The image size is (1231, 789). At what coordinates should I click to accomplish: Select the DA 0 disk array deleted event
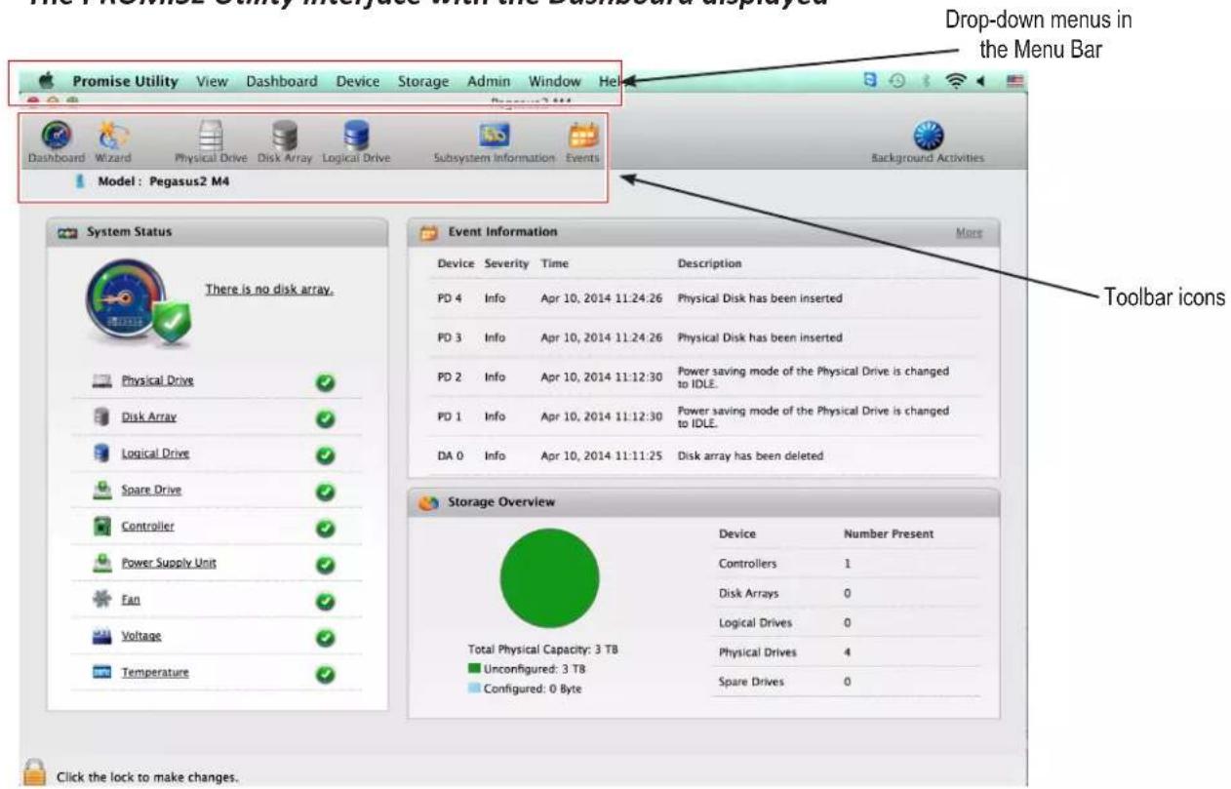704,455
